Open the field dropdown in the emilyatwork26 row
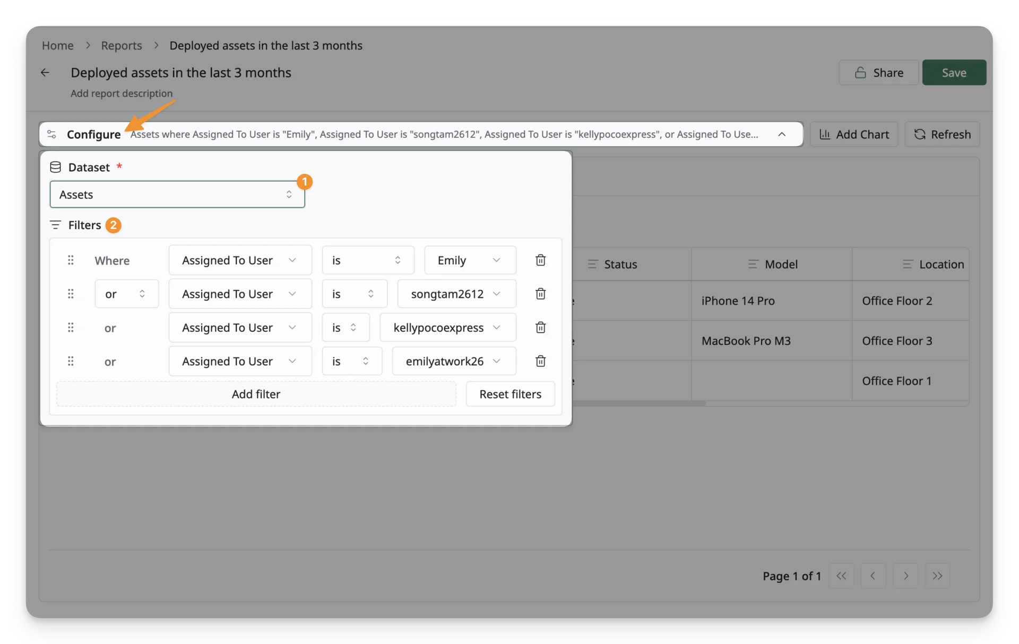The height and width of the screenshot is (644, 1019). [240, 361]
